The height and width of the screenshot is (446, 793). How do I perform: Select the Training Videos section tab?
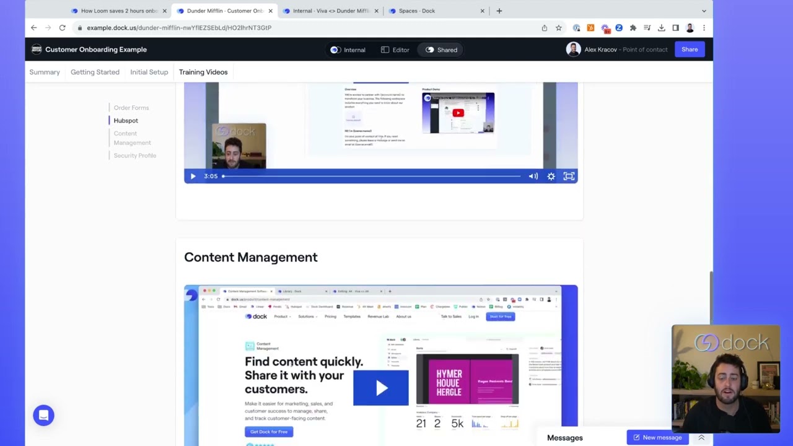pyautogui.click(x=203, y=72)
